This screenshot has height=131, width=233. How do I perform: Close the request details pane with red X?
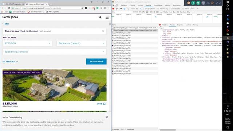coord(160,25)
